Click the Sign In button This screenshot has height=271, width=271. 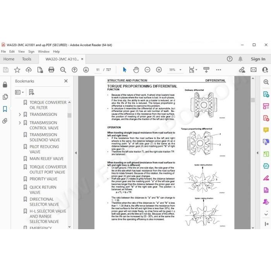[258, 59]
